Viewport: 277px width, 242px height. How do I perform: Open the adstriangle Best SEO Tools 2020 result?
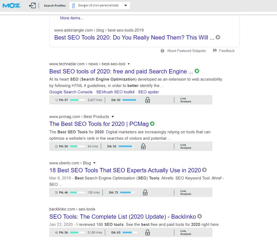pos(134,37)
